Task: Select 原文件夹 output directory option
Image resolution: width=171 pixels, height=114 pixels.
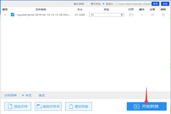Action: [x=88, y=4]
